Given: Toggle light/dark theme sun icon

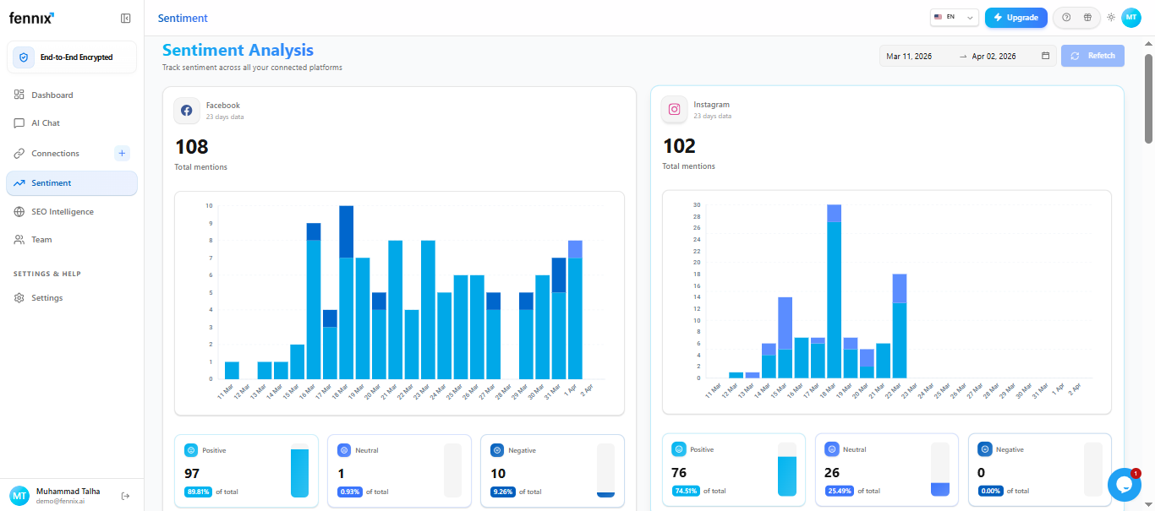Looking at the screenshot, I should (1111, 17).
